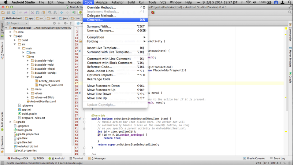Screen dimensions: 293x165
Task: Choose Reformat Code... menu item
Action: coord(115,67)
